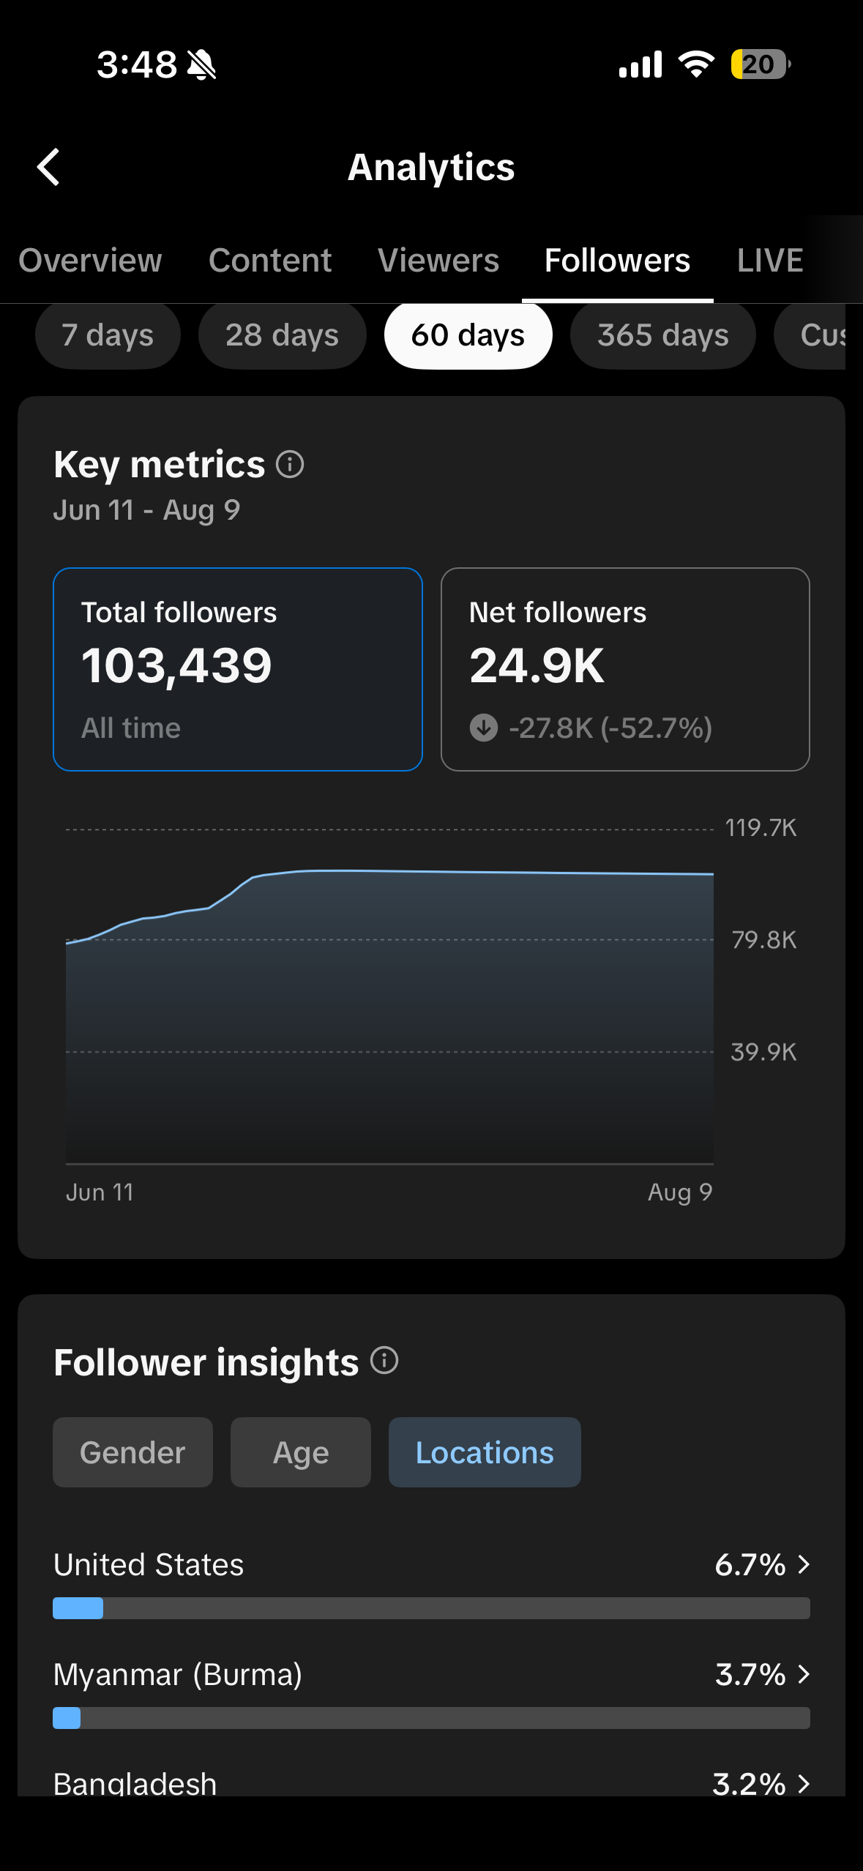Tap the Wi-Fi status icon
Image resolution: width=863 pixels, height=1871 pixels.
(x=696, y=64)
